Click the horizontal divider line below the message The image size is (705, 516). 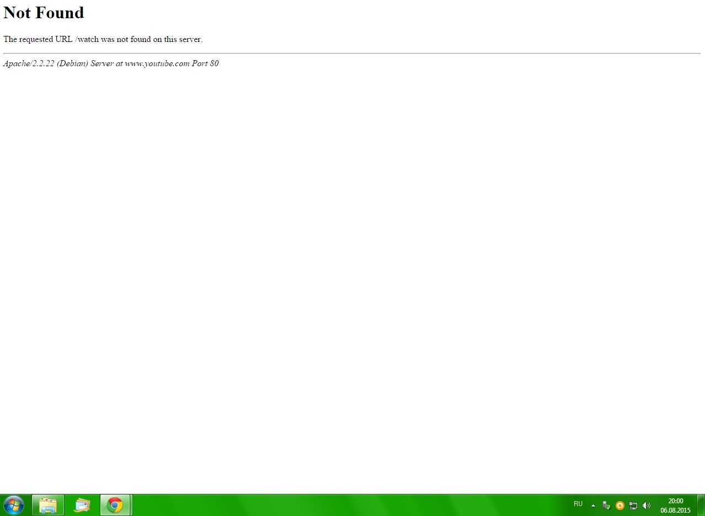(352, 54)
